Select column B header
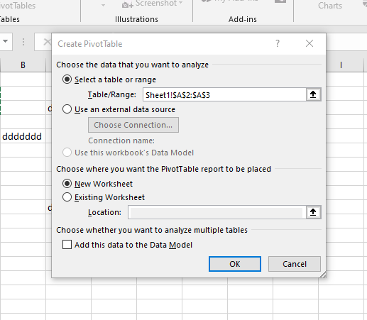Image resolution: width=367 pixels, height=320 pixels. (x=23, y=65)
